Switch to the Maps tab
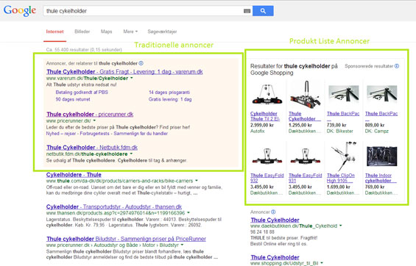The height and width of the screenshot is (266, 416). [x=106, y=32]
